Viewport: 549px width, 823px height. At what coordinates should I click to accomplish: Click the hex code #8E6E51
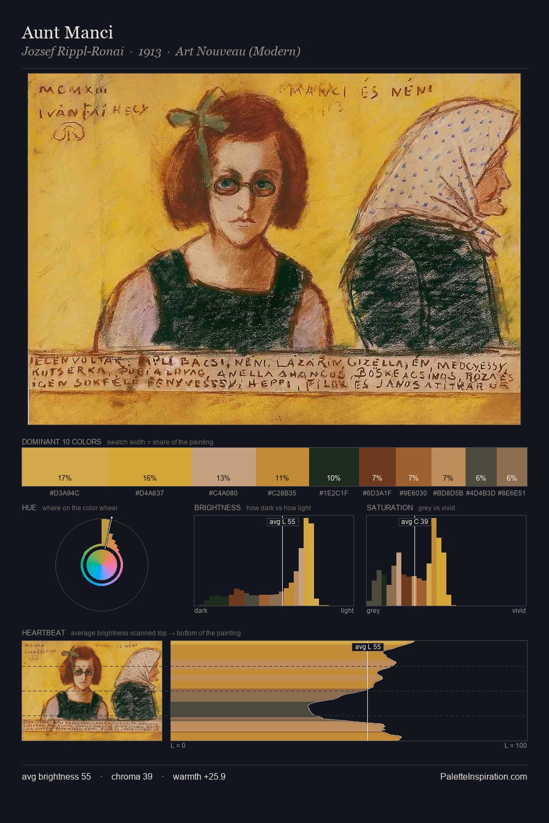[x=512, y=493]
